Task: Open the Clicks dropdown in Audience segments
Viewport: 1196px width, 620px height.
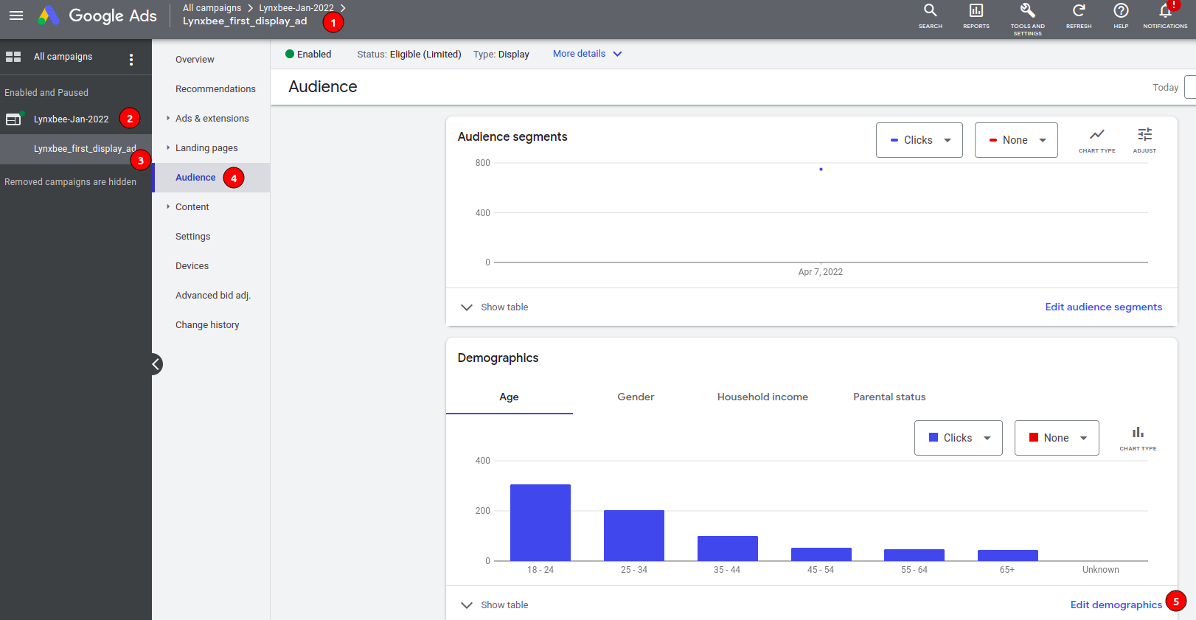Action: 919,140
